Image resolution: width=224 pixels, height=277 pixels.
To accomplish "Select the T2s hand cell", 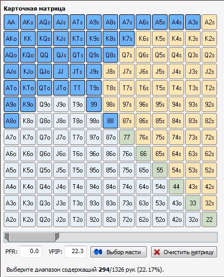I will click(x=209, y=88).
